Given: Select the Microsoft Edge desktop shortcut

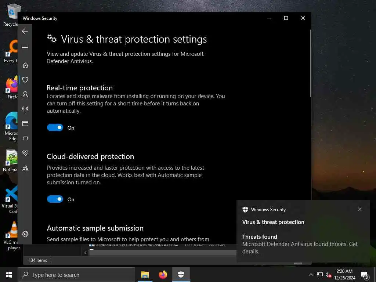Looking at the screenshot, I should (11, 127).
